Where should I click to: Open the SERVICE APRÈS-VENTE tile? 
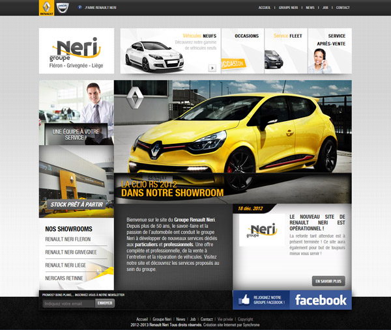pos(330,51)
